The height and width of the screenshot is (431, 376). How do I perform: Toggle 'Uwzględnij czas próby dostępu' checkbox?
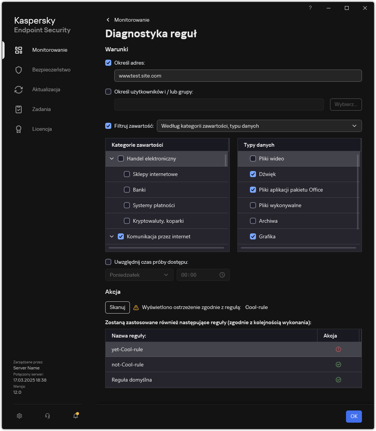coord(108,262)
